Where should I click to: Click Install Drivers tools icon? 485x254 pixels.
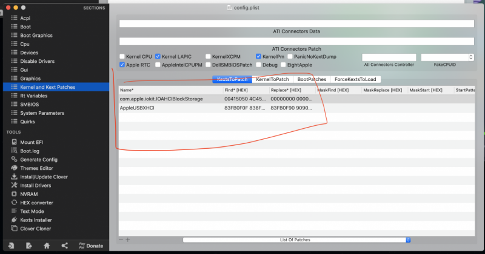tap(14, 185)
